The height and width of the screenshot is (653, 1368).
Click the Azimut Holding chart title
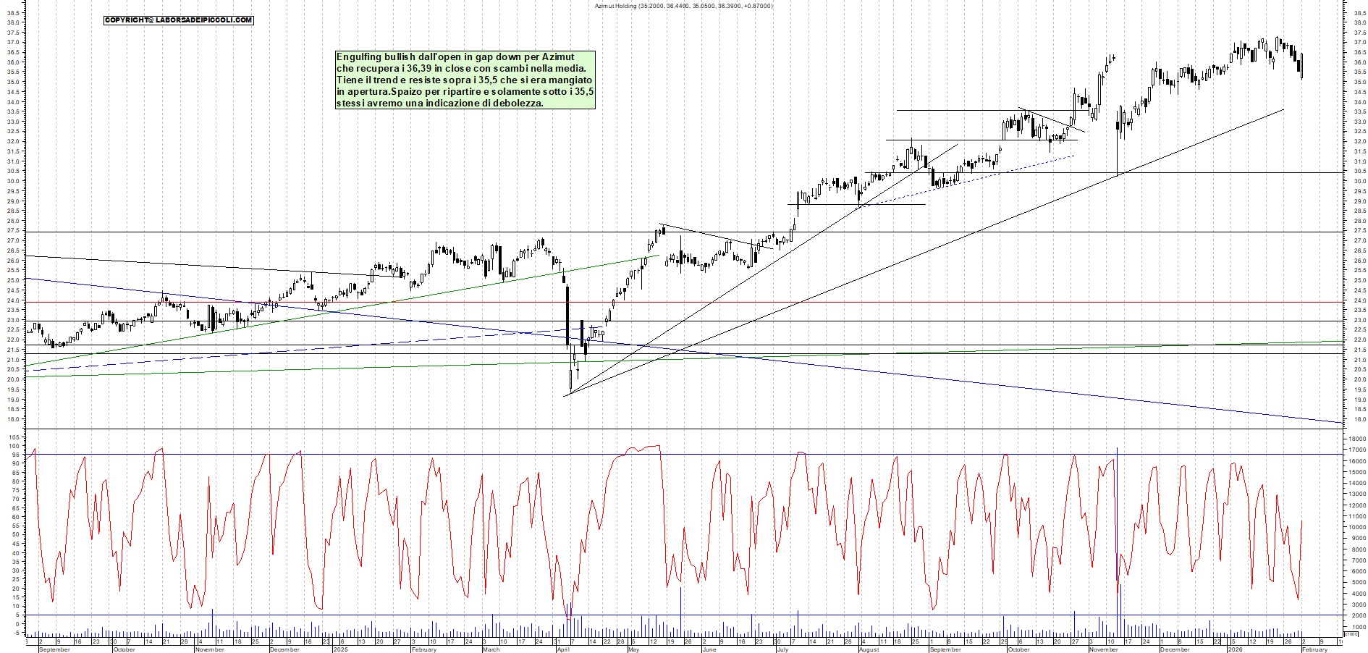point(683,6)
